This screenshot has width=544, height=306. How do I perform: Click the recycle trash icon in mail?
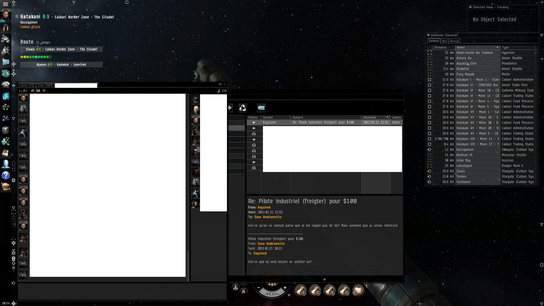tap(243, 108)
